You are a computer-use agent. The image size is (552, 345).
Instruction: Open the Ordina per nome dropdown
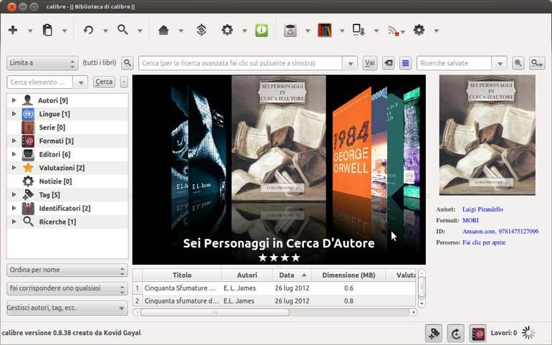click(67, 270)
